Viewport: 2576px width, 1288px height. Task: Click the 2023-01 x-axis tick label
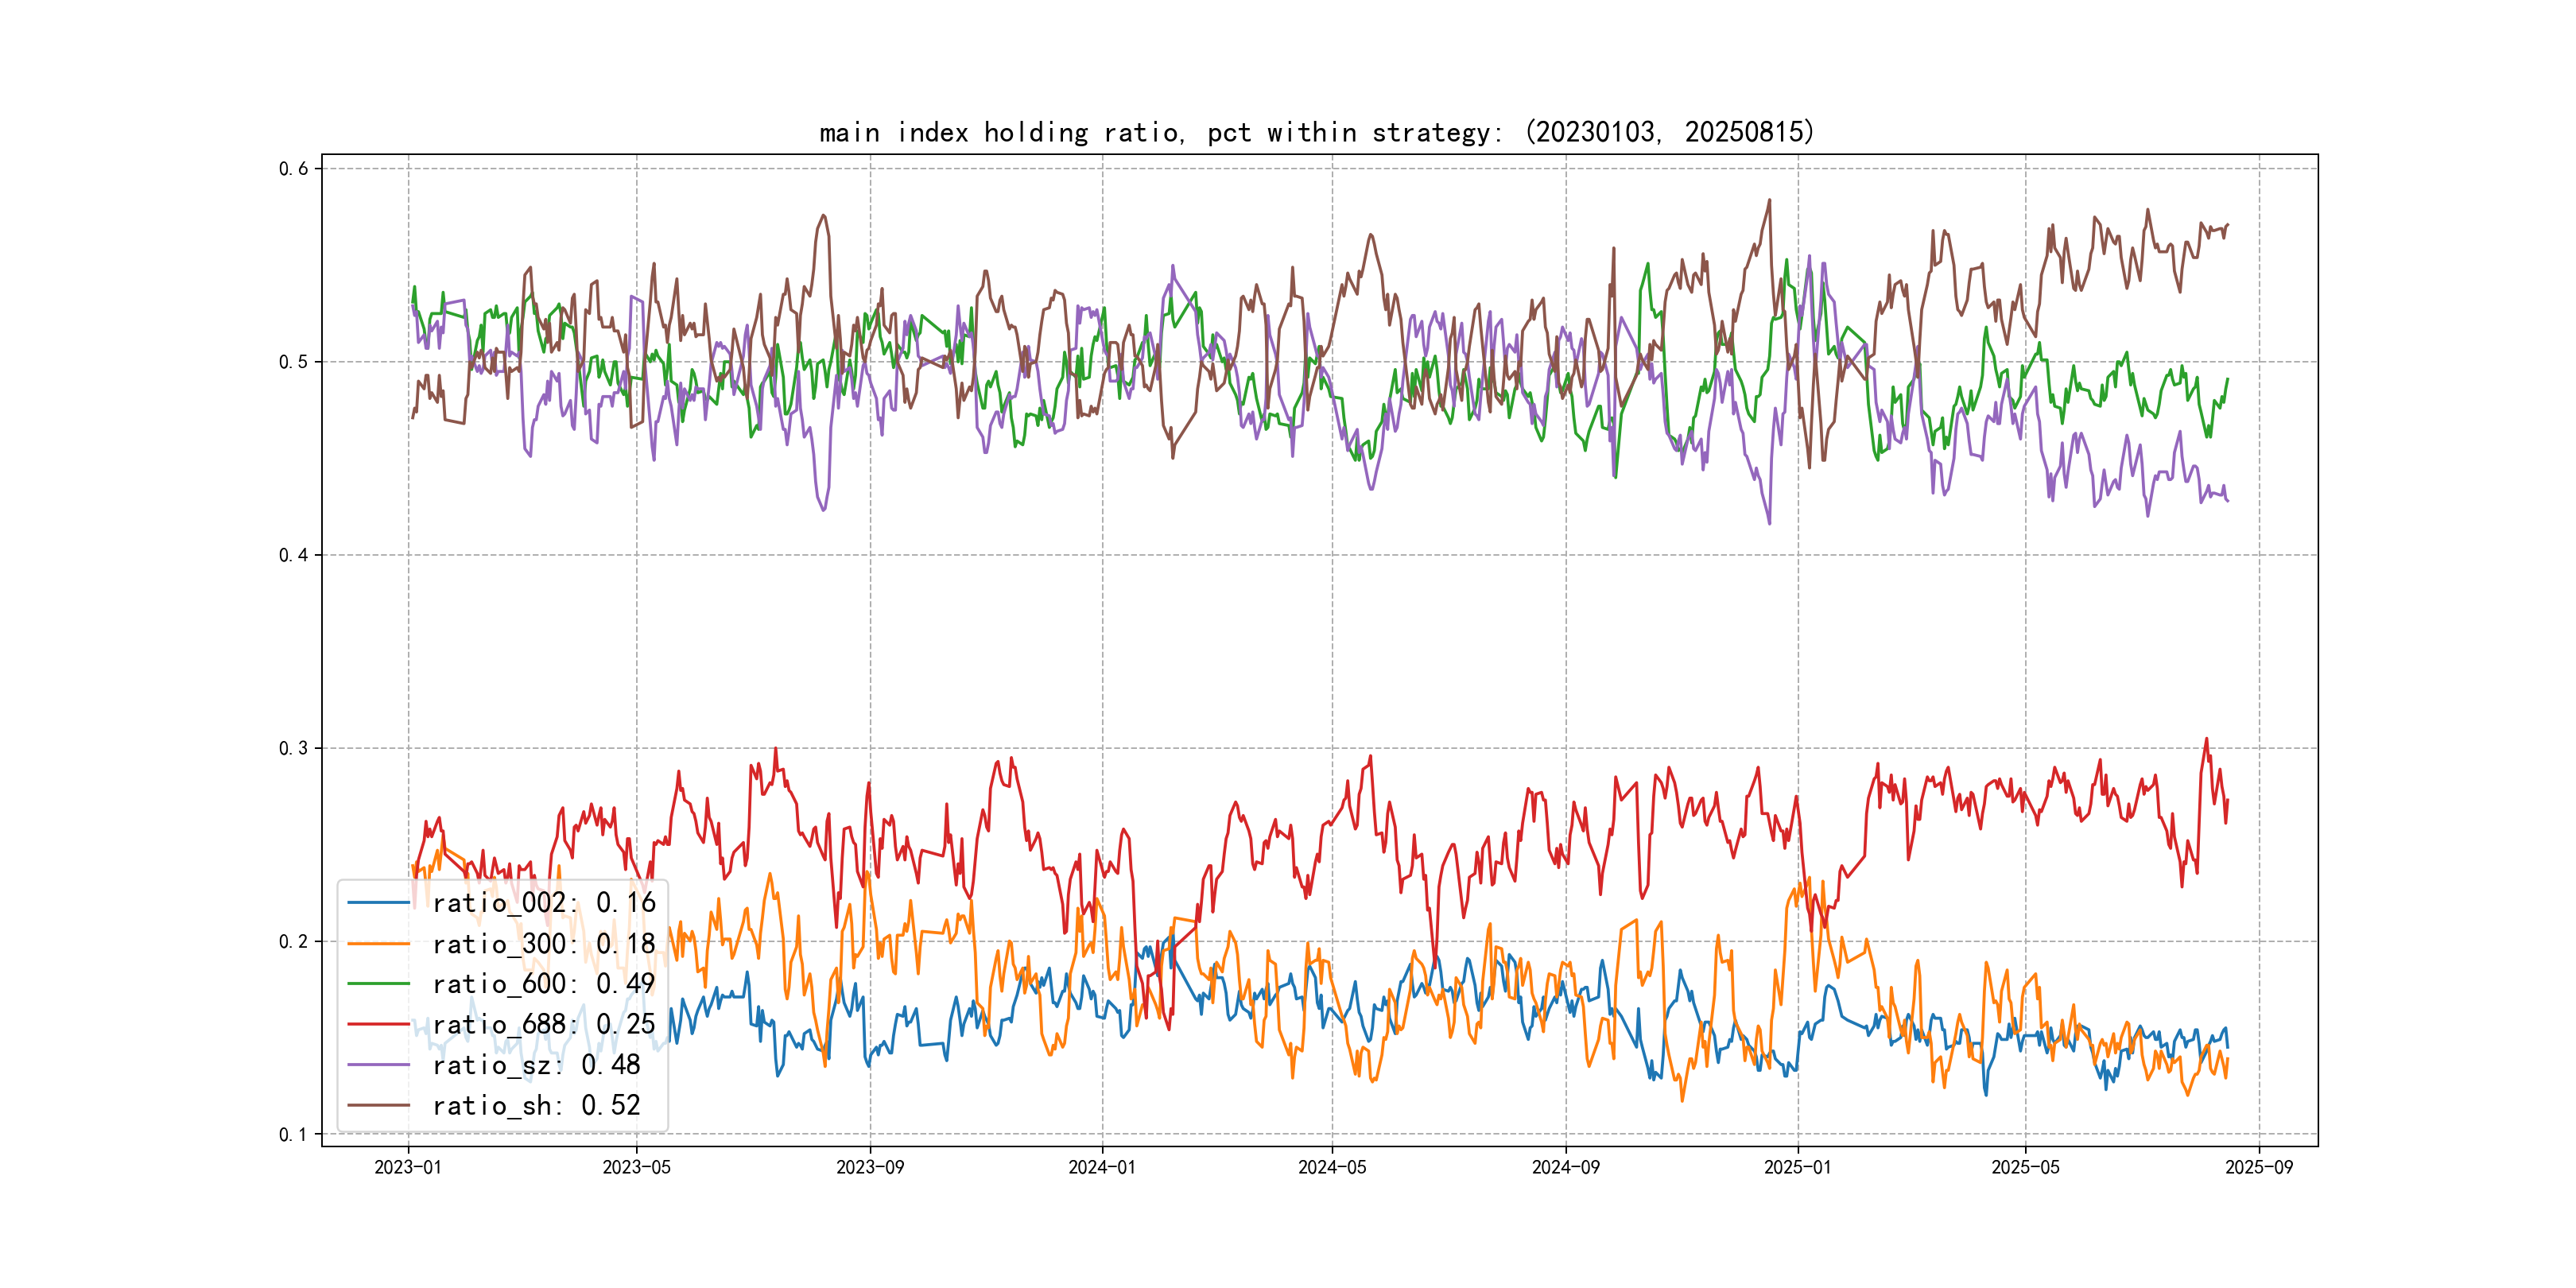coord(407,1167)
